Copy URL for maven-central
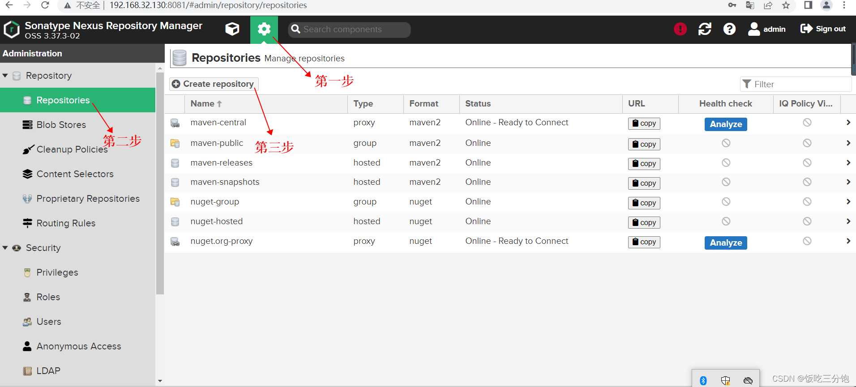The width and height of the screenshot is (856, 387). [644, 123]
